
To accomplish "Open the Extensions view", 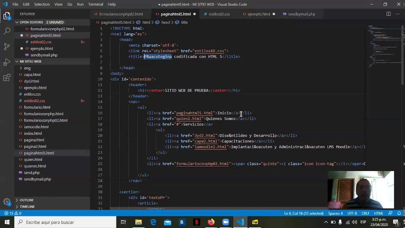I will tap(7, 78).
